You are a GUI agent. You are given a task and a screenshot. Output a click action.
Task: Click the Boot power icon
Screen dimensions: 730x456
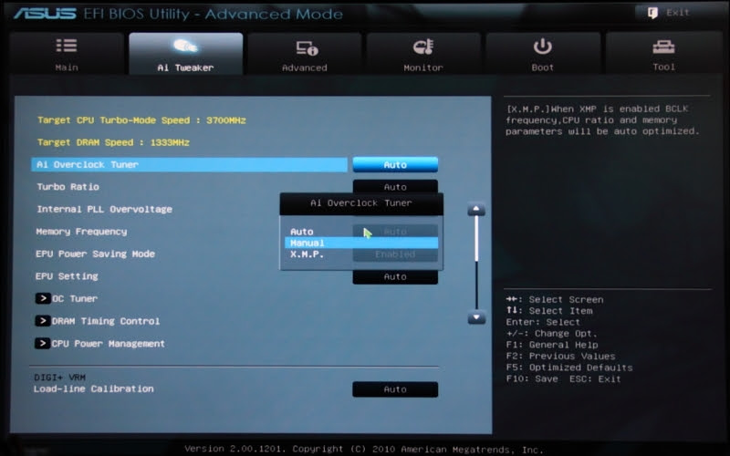coord(543,47)
